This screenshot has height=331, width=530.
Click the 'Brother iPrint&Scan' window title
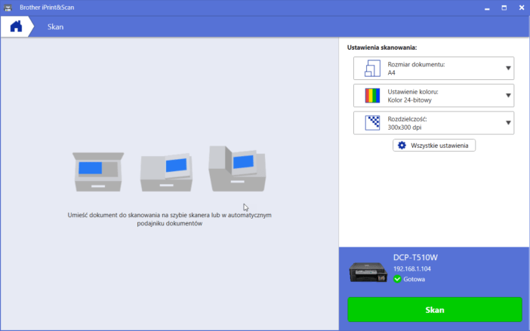47,8
